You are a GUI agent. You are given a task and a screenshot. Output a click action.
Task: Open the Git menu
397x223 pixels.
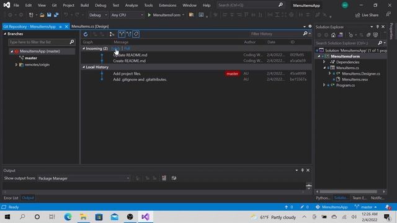(x=54, y=5)
